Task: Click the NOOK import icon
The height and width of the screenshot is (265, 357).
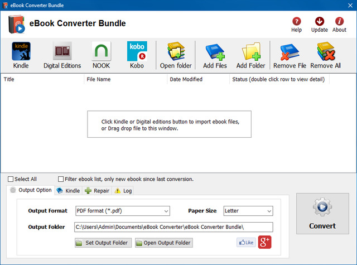Action: tap(102, 52)
